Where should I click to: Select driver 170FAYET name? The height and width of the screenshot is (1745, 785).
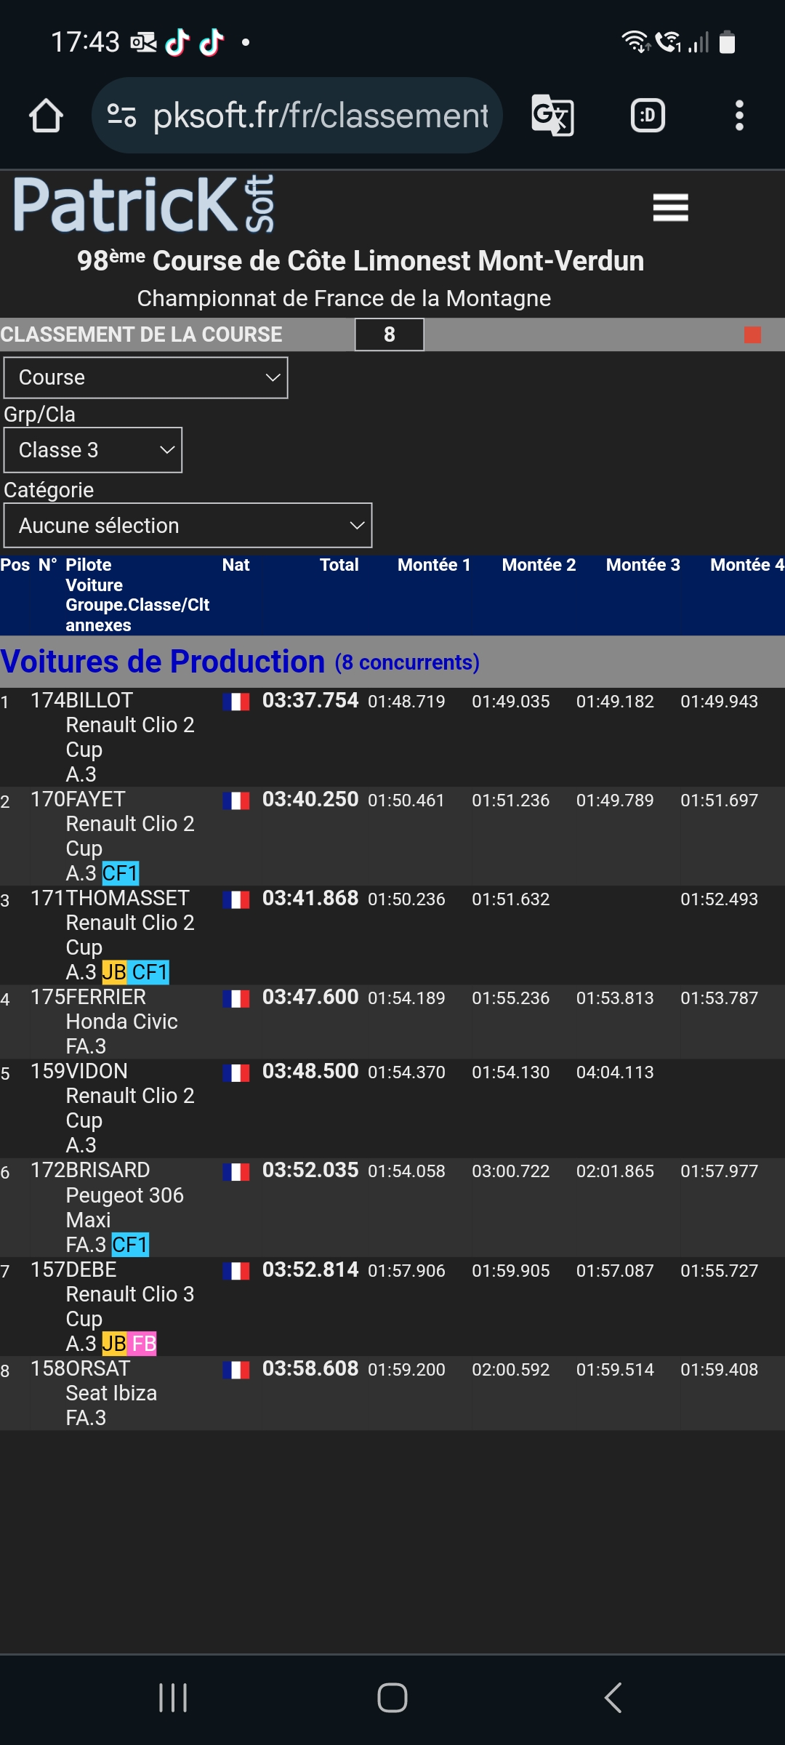[x=78, y=799]
